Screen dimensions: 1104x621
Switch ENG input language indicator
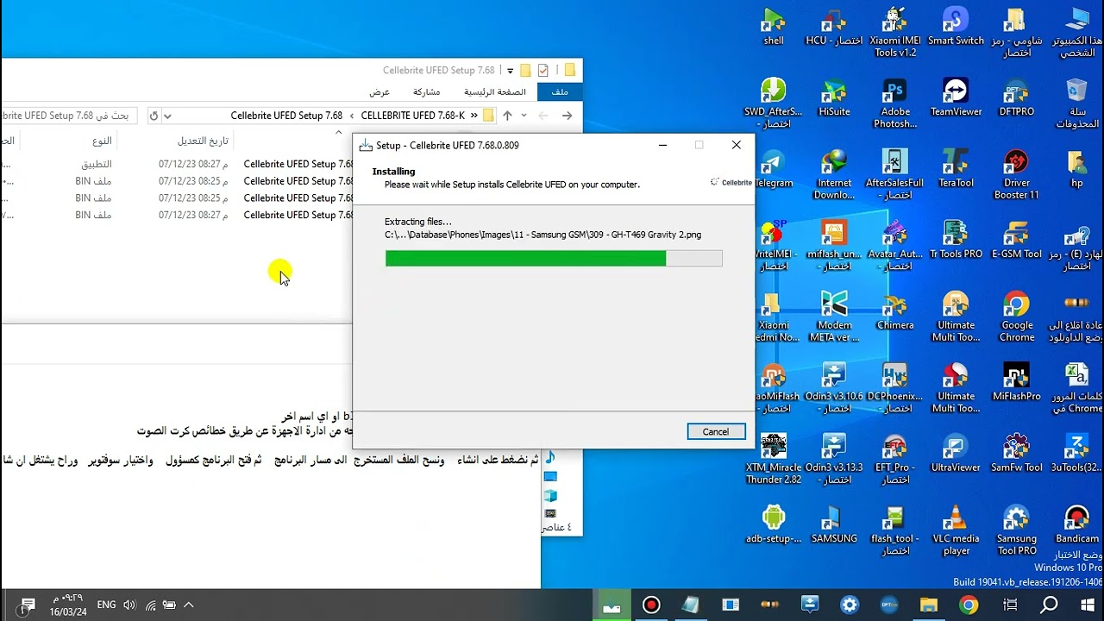[x=106, y=605]
